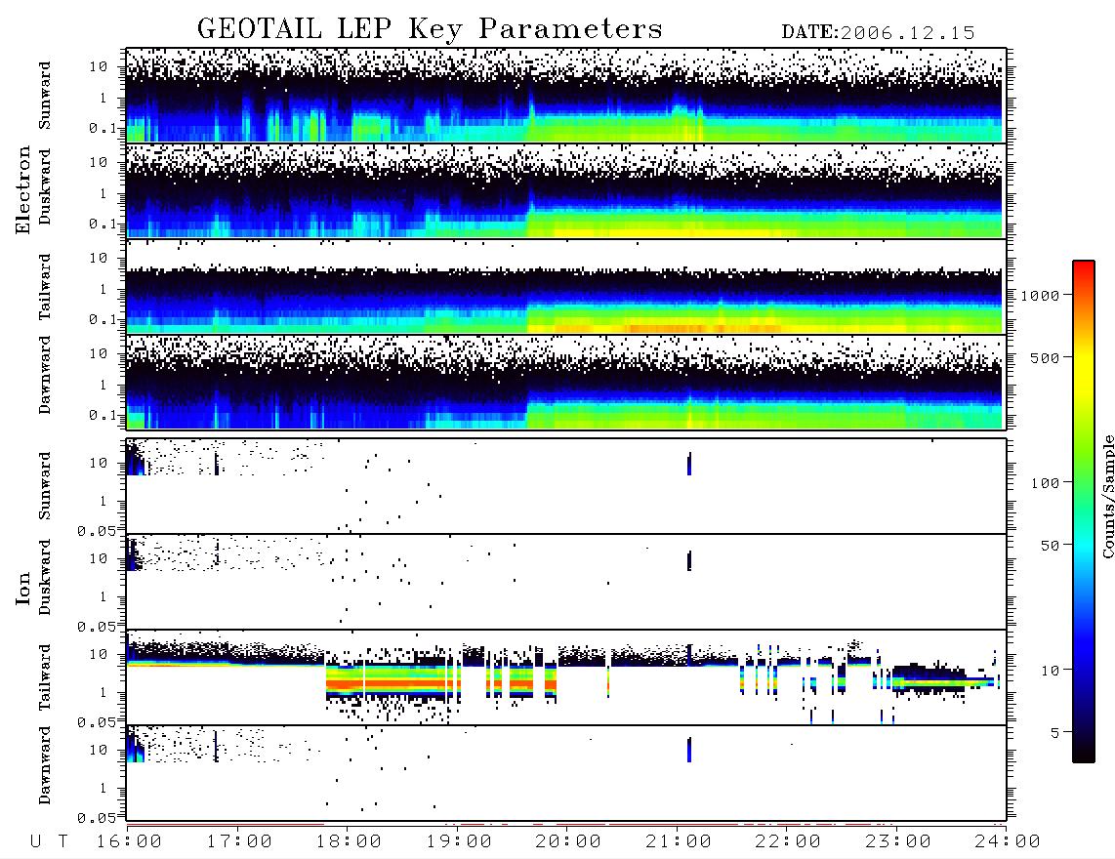Click the "100" colorbar tick label
Screen dimensions: 1115x859
pyautogui.click(x=1045, y=483)
